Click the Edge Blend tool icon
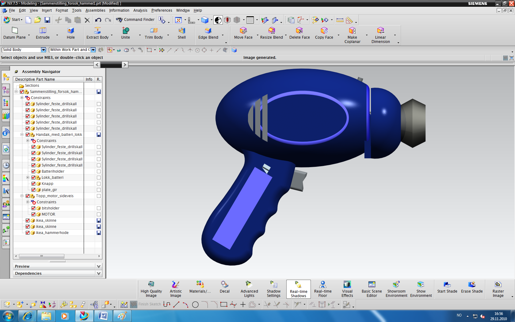This screenshot has width=515, height=322. (x=208, y=31)
